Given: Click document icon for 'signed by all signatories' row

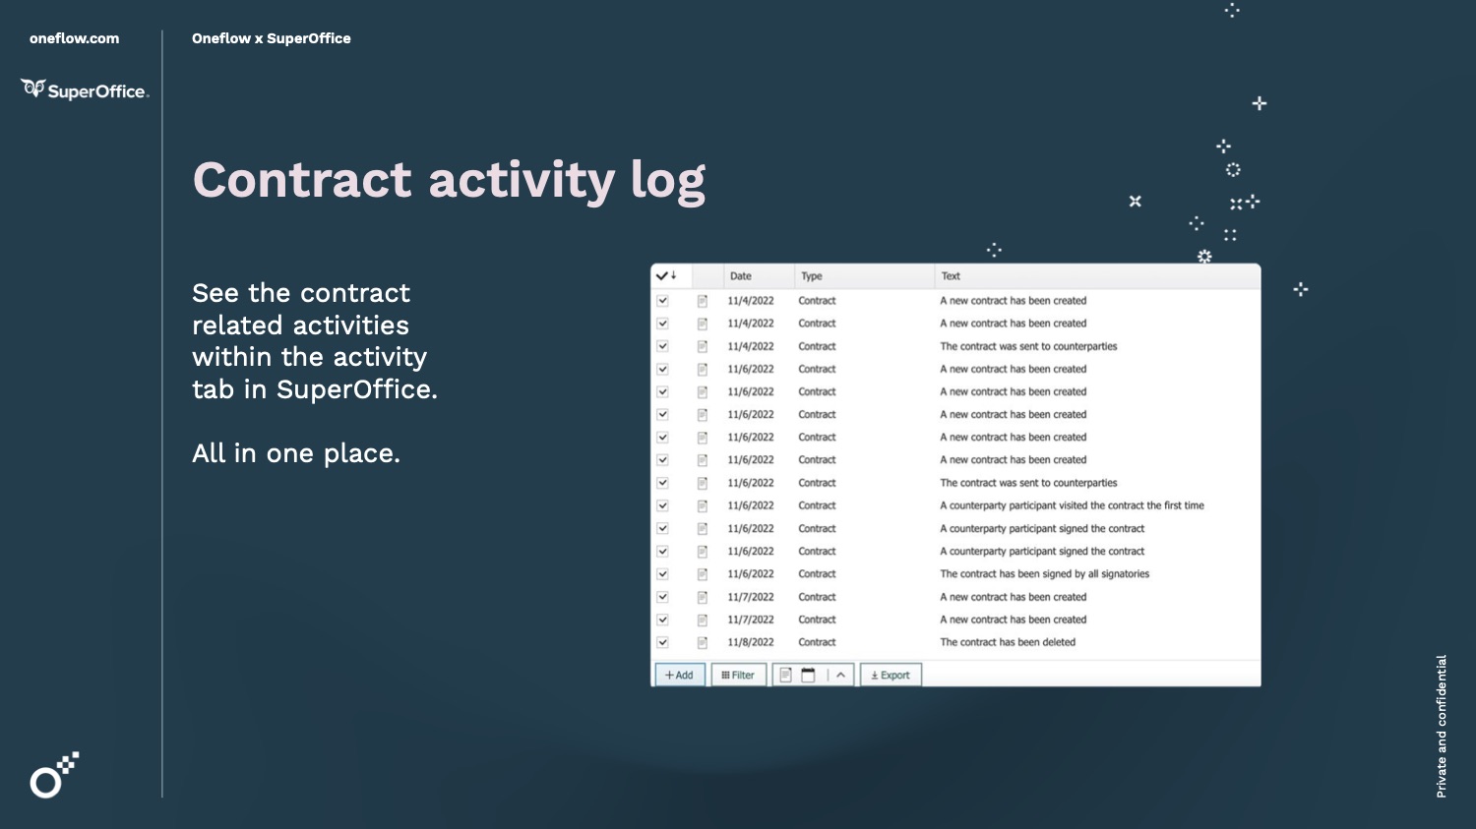Looking at the screenshot, I should [x=703, y=574].
